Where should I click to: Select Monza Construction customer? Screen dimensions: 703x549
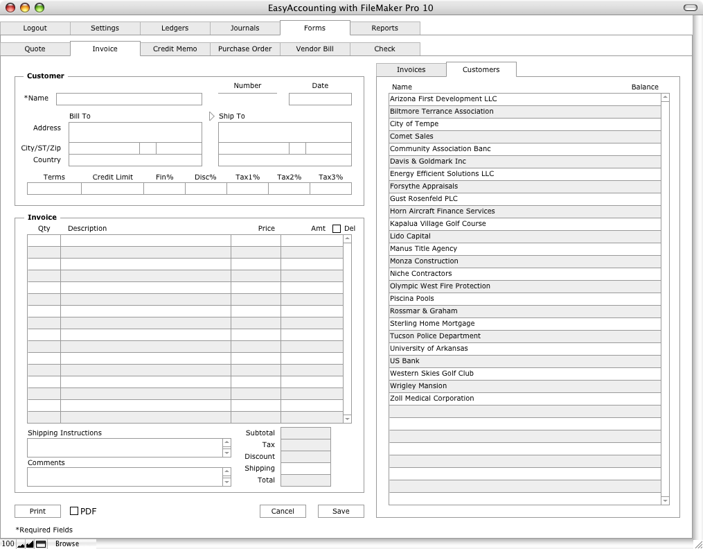pos(525,261)
